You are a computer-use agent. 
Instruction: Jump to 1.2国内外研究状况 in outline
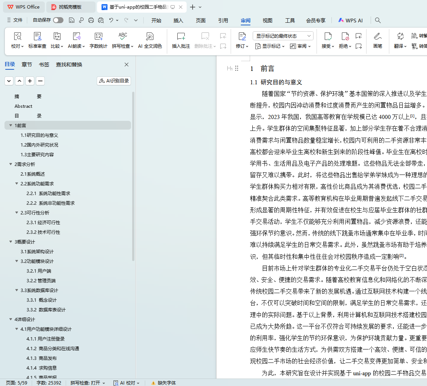pyautogui.click(x=39, y=145)
